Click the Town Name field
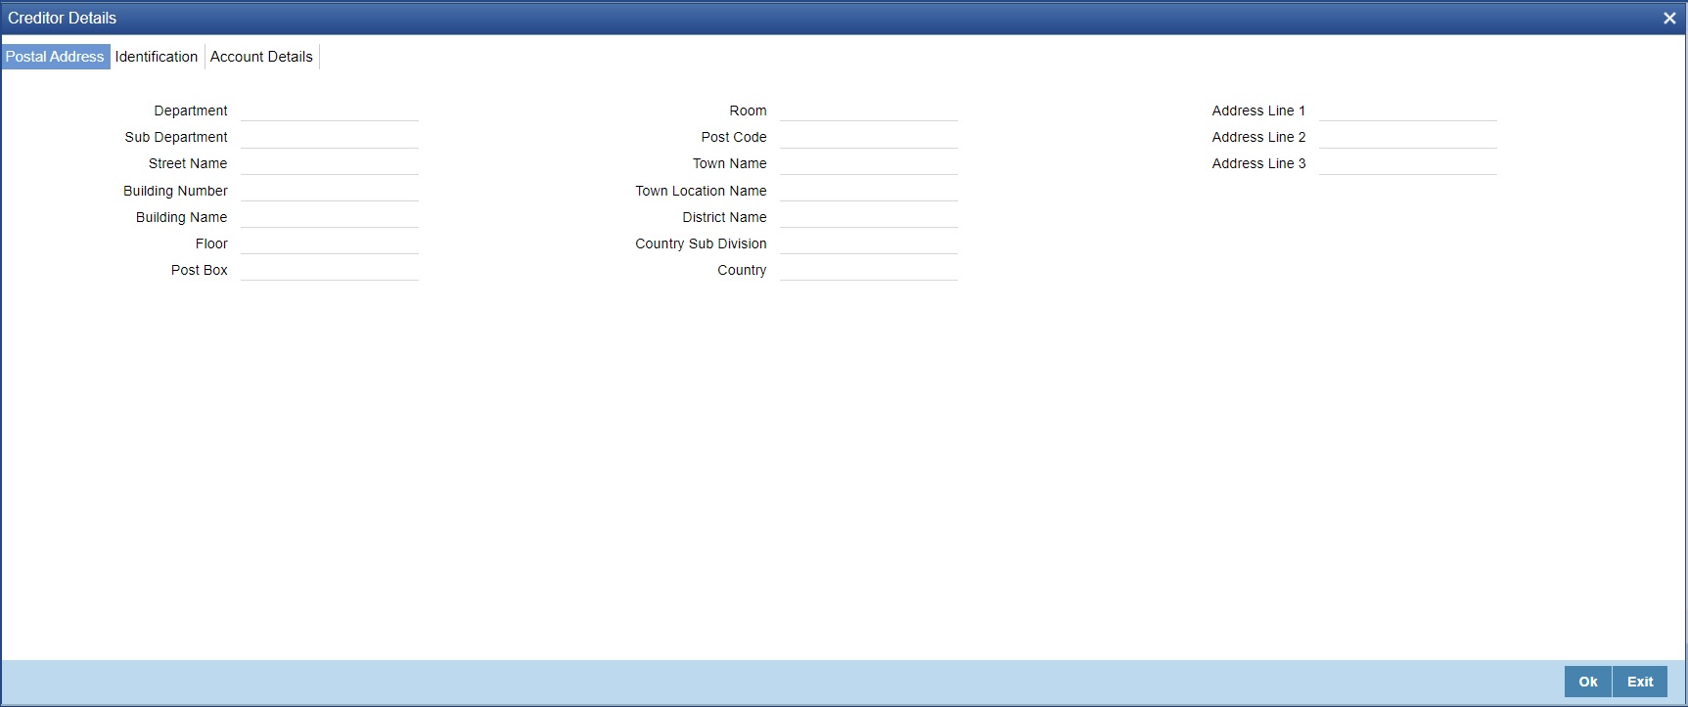Screen dimensions: 1688x707 (869, 163)
